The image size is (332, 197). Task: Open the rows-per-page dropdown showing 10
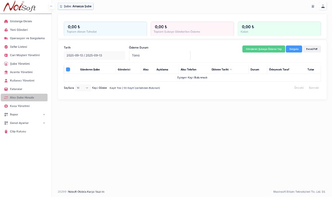tap(82, 88)
